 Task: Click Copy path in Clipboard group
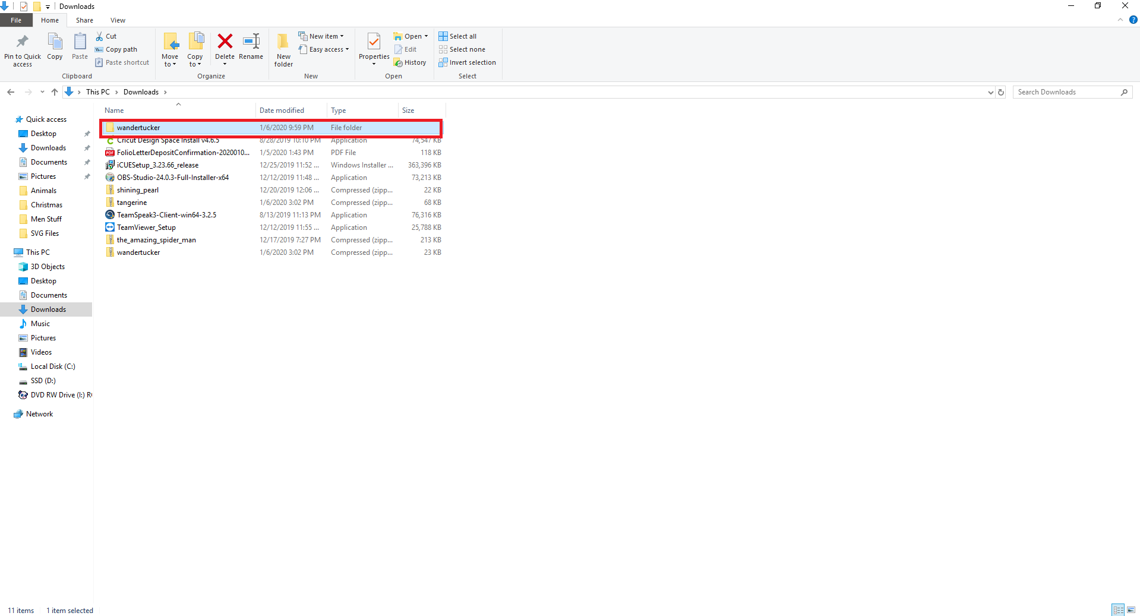coord(116,49)
